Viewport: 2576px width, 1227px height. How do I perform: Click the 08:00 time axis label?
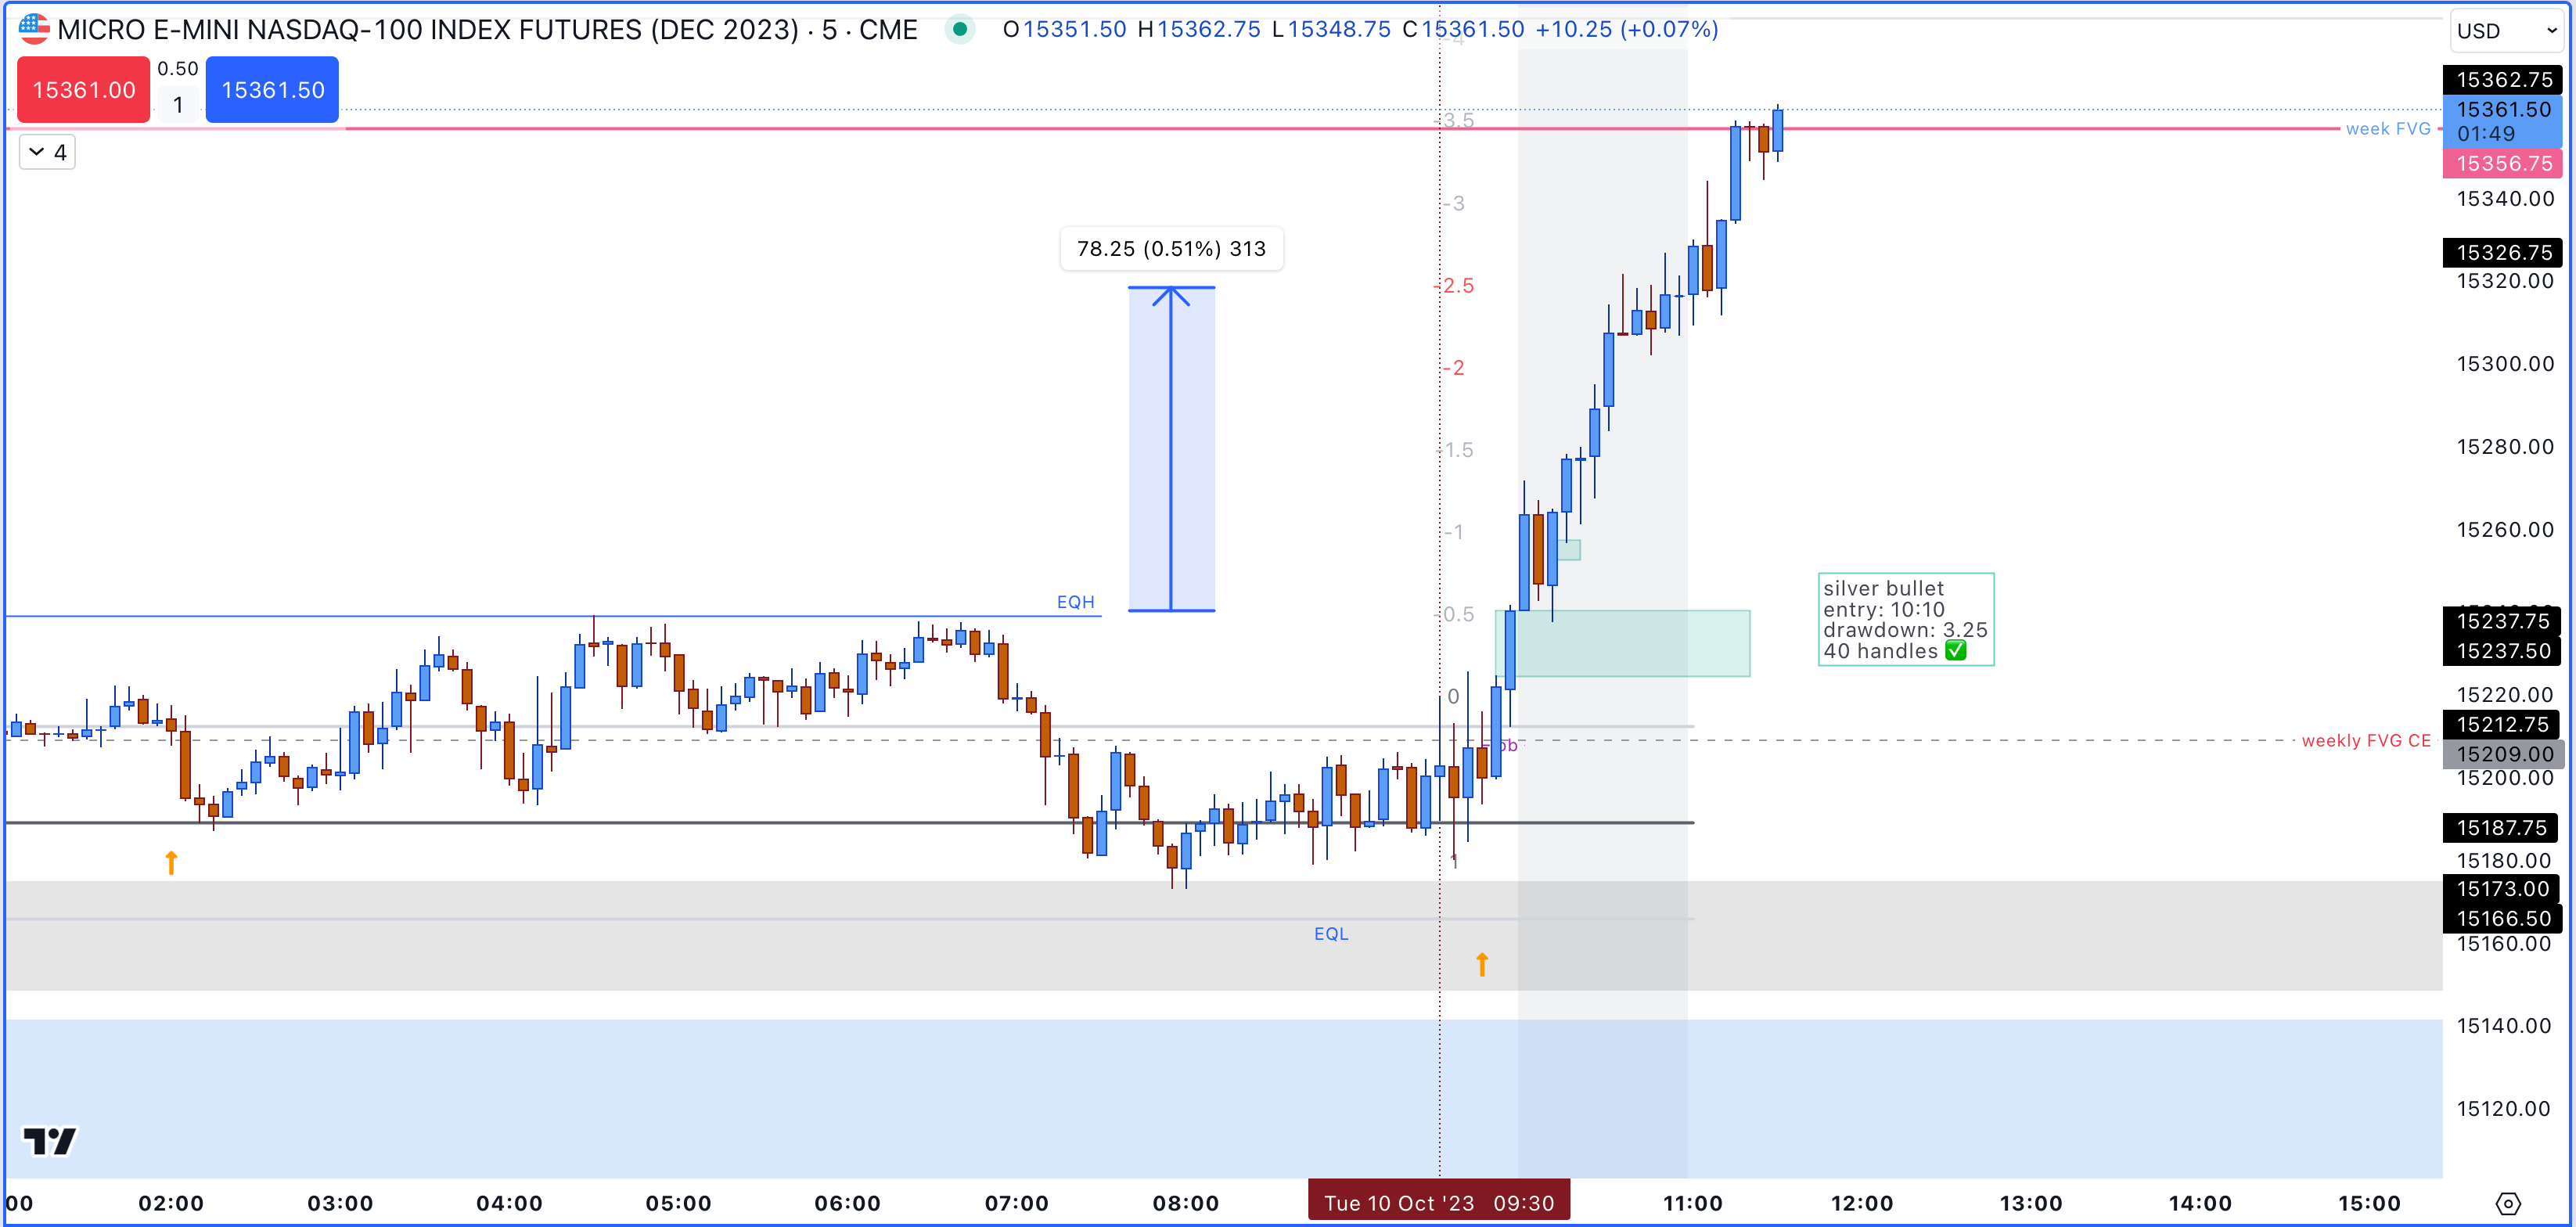pyautogui.click(x=1186, y=1204)
